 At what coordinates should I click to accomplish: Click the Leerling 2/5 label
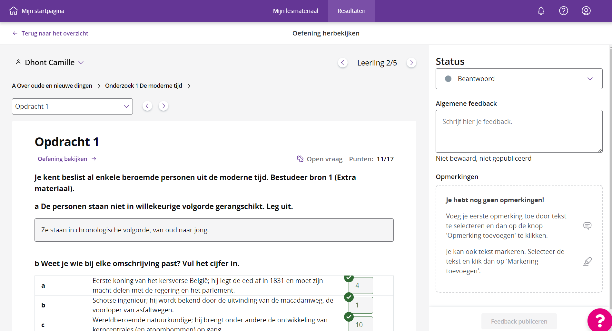click(377, 63)
